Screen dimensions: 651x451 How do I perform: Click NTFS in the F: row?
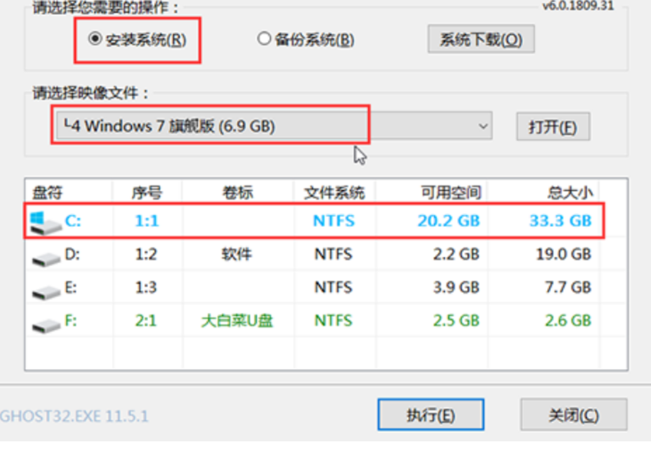pyautogui.click(x=333, y=320)
